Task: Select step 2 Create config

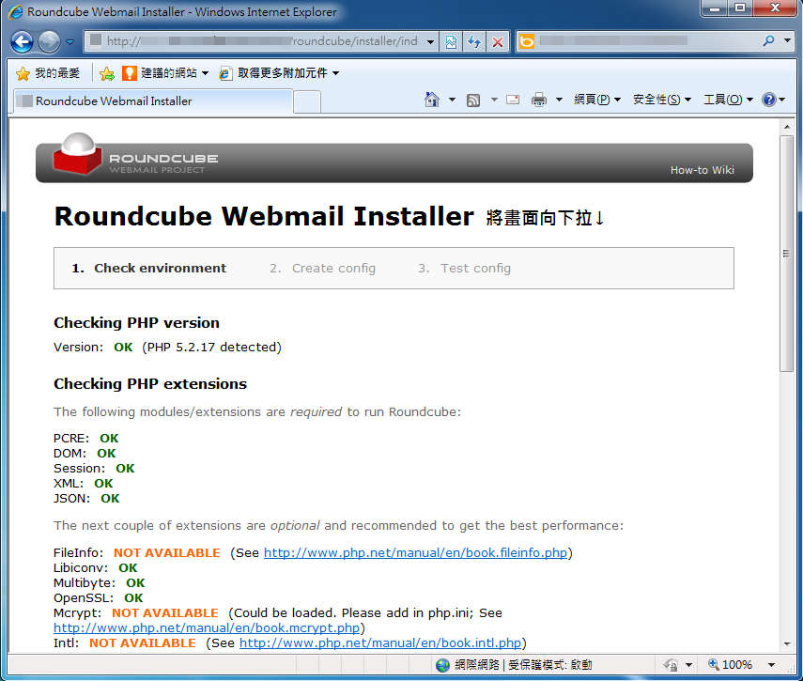Action: (x=323, y=269)
